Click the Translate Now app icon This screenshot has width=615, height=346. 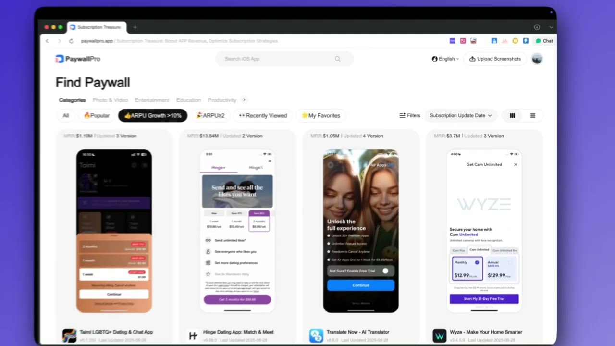pyautogui.click(x=316, y=335)
